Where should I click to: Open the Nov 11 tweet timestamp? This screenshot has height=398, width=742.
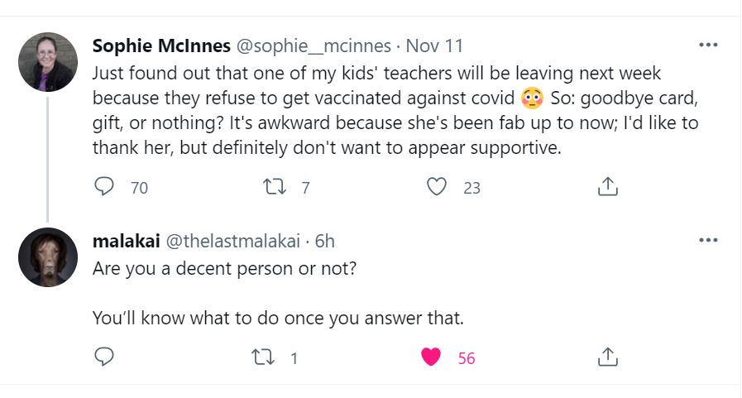coord(434,45)
